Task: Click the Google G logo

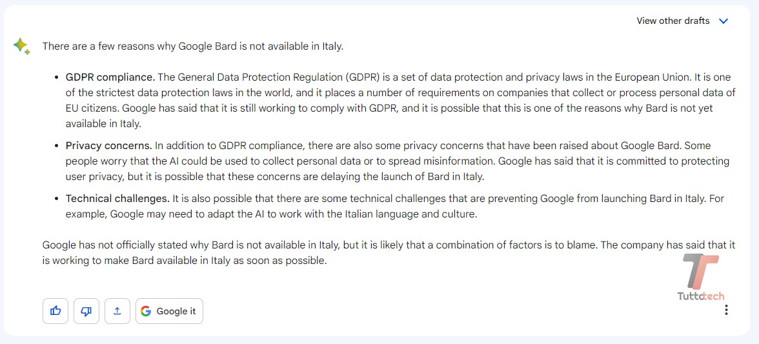Action: pyautogui.click(x=146, y=311)
